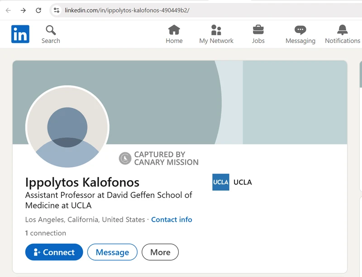Image resolution: width=362 pixels, height=277 pixels.
Task: Open UCLA company link text
Action: coord(243,182)
